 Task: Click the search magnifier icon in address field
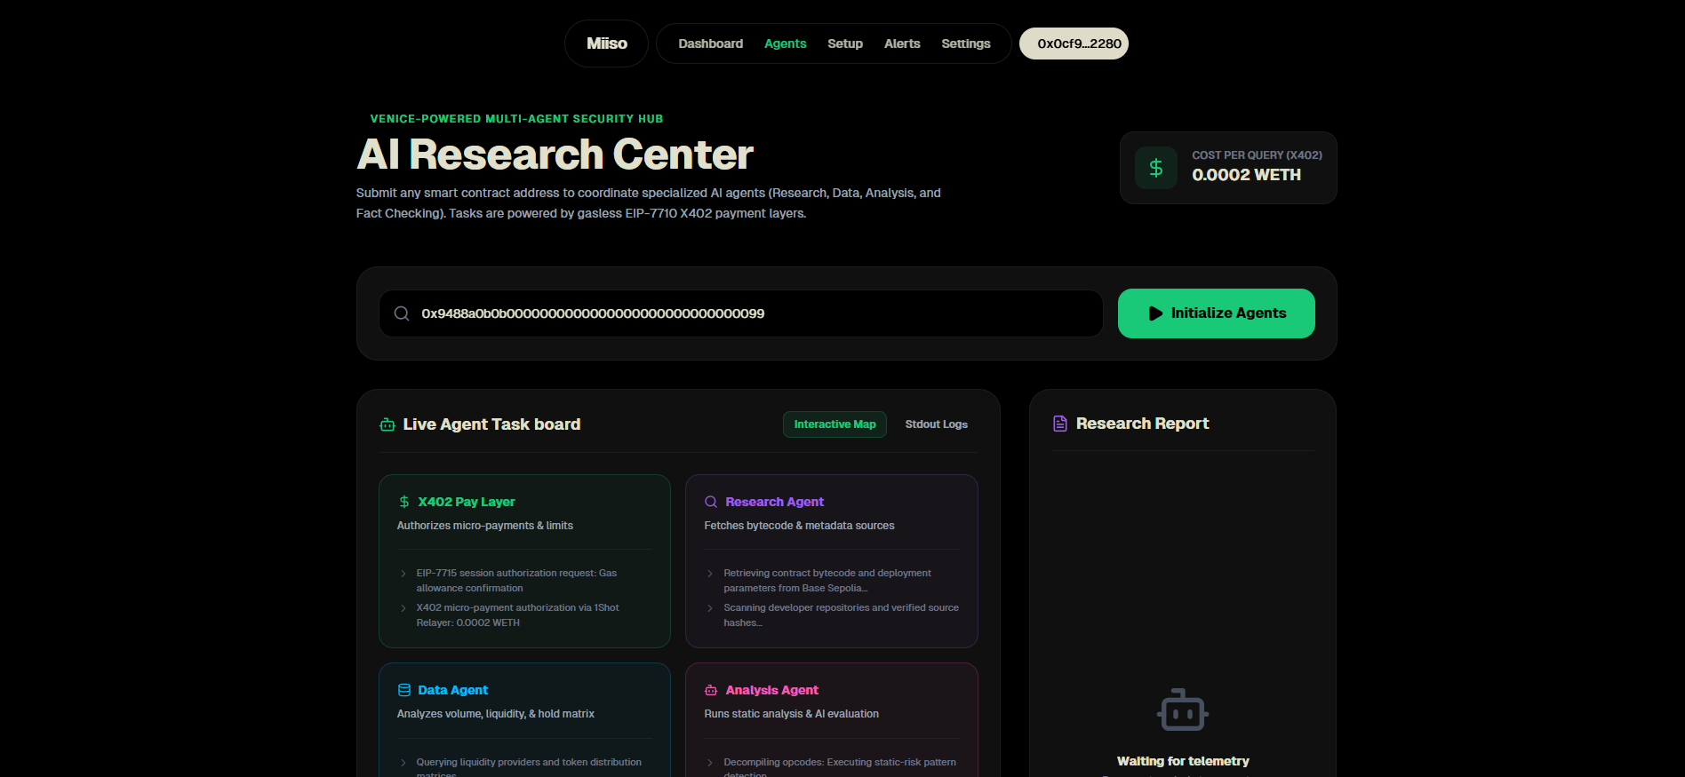tap(402, 313)
